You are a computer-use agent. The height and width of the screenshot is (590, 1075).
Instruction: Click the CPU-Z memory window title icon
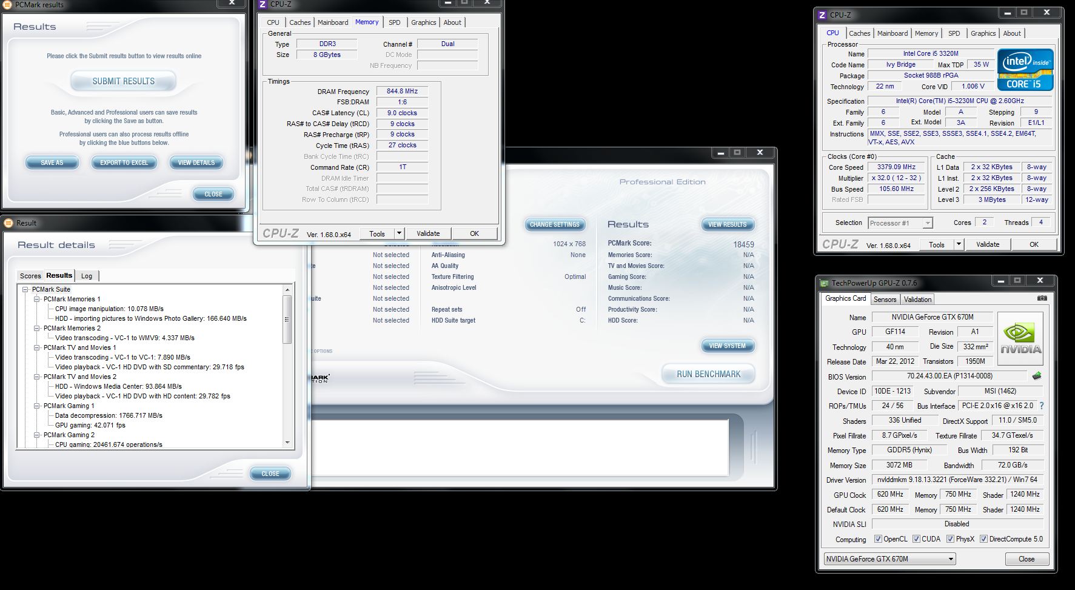262,4
